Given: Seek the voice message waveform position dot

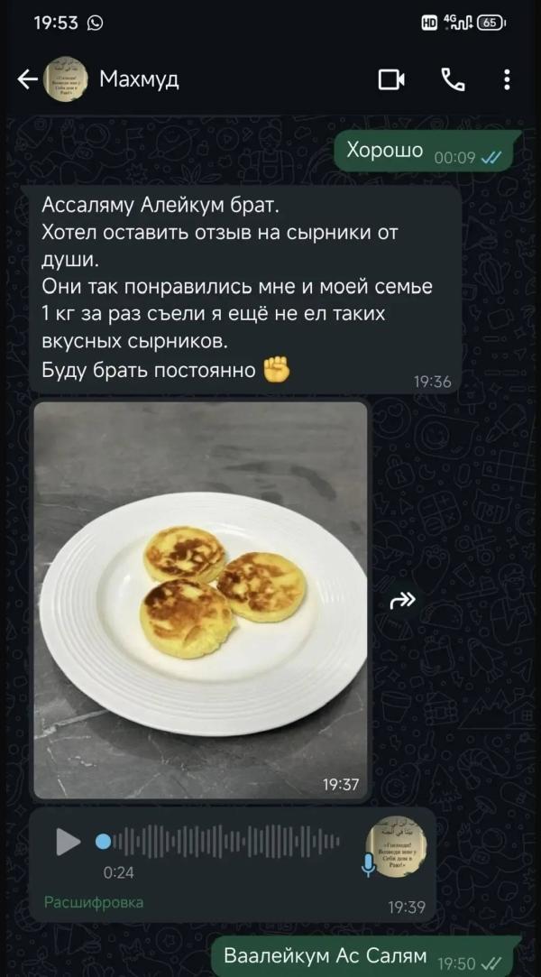Looking at the screenshot, I should [x=103, y=843].
